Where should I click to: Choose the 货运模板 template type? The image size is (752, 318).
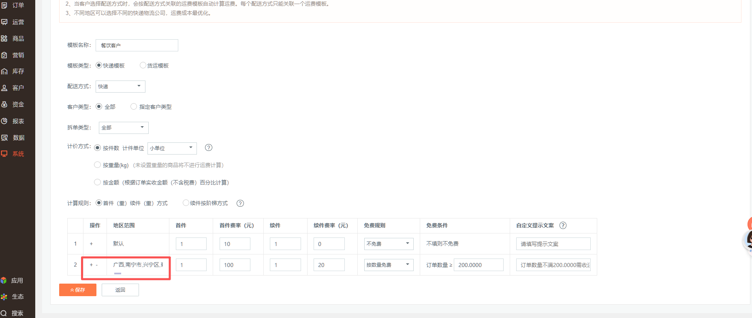[143, 65]
